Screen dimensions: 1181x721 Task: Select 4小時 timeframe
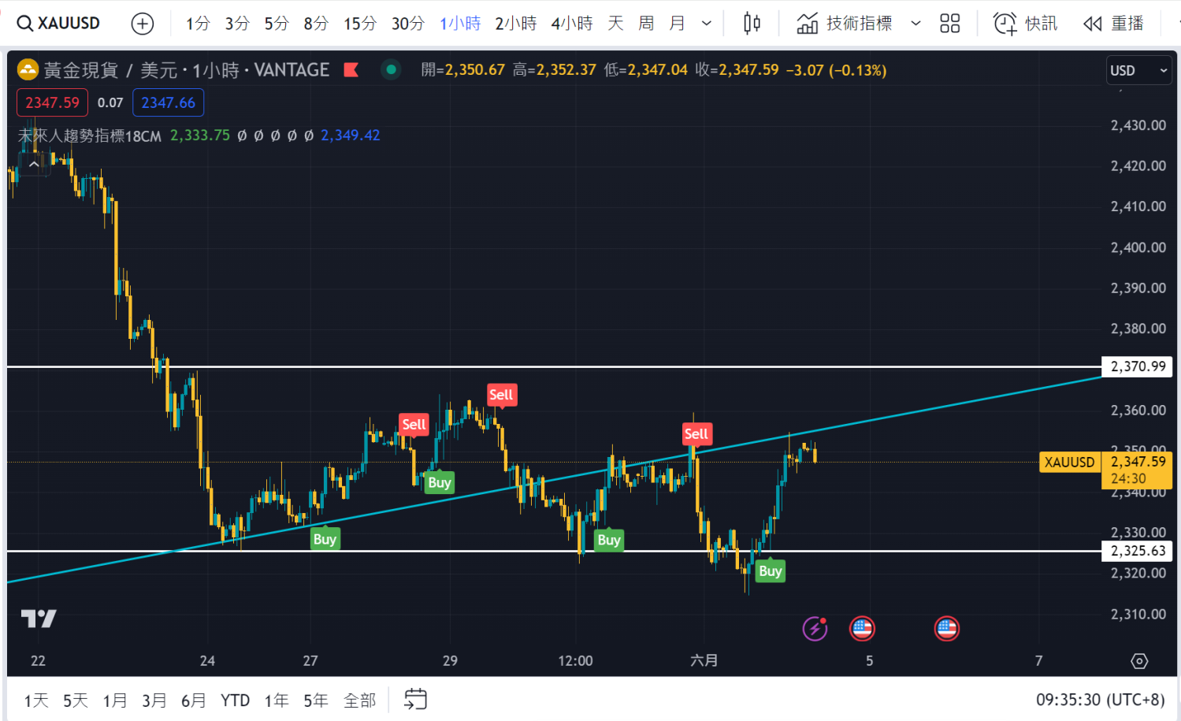click(x=572, y=24)
